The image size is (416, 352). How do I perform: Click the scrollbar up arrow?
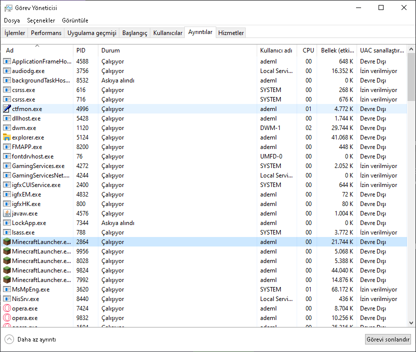tap(411, 49)
